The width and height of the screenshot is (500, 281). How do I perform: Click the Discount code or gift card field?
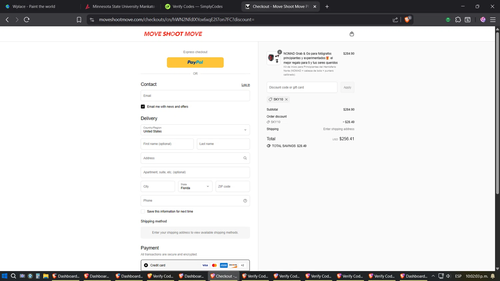click(302, 87)
